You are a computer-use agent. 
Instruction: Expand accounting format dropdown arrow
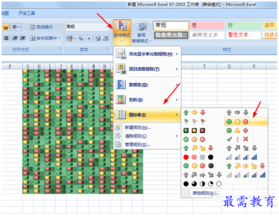point(75,39)
